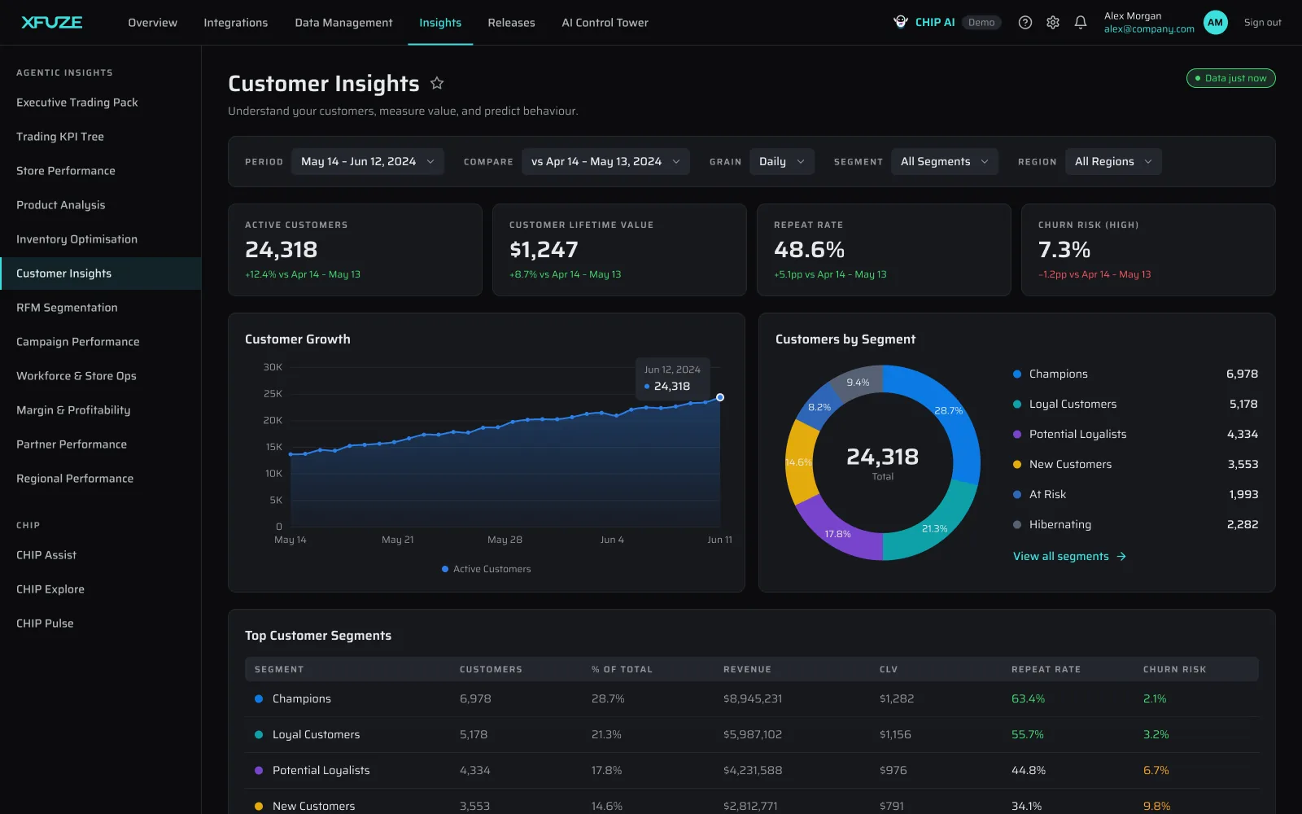Go to the Overview tab
1302x814 pixels.
pyautogui.click(x=152, y=23)
